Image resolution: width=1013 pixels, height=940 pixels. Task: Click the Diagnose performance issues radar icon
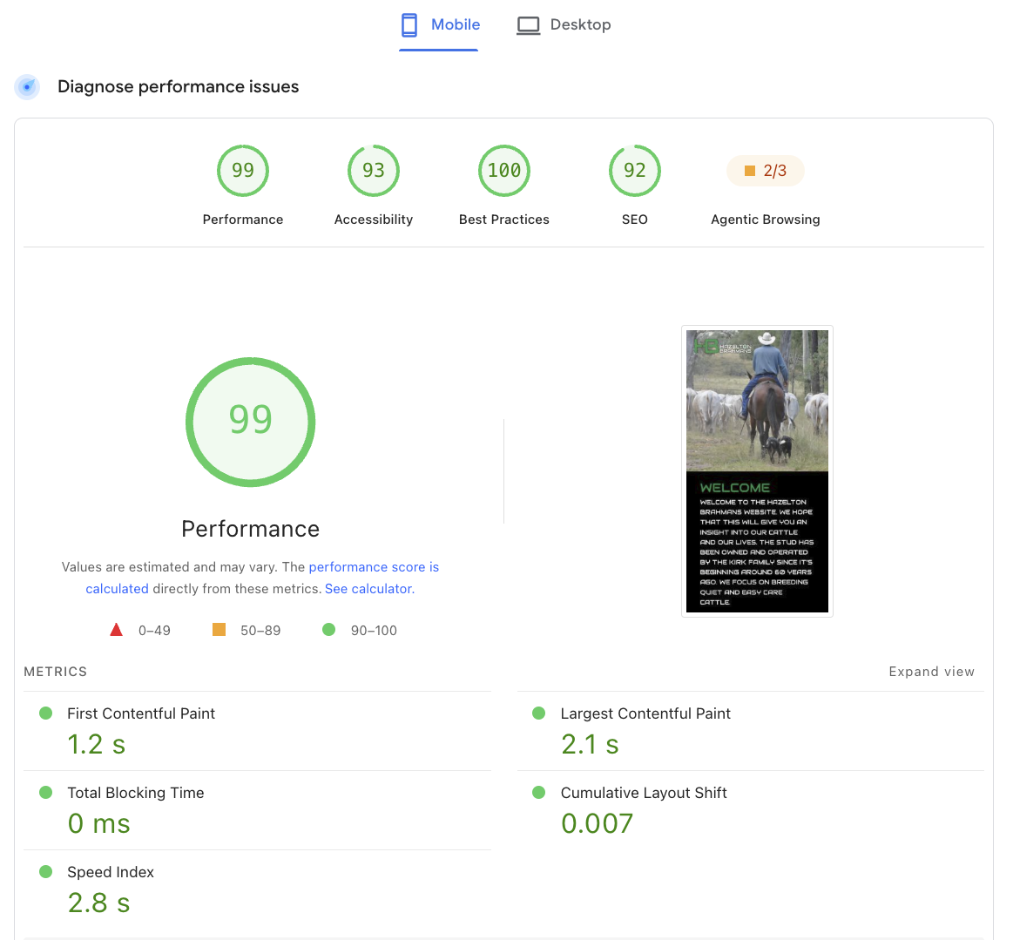27,86
